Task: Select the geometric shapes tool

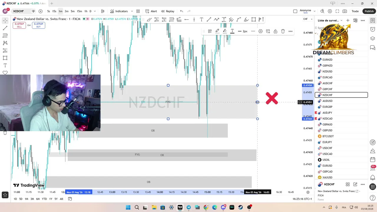Action: coord(5,58)
